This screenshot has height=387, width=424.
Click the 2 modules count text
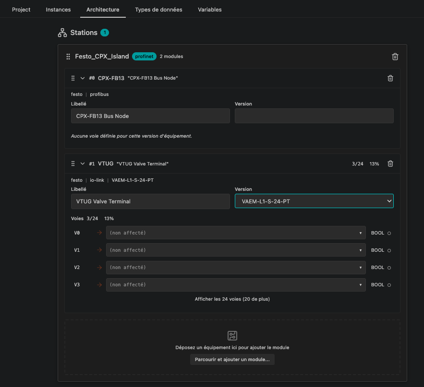click(171, 57)
